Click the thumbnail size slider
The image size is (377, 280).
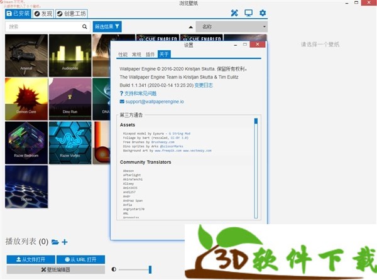pyautogui.click(x=134, y=269)
